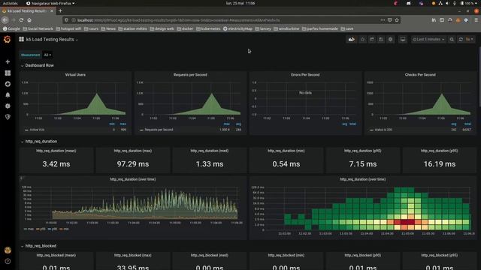The height and width of the screenshot is (270, 481).
Task: Click the Save dashboard icon
Action: [x=381, y=40]
